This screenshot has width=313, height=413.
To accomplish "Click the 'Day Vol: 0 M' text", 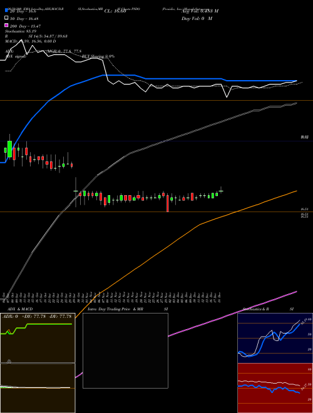I will pos(197,18).
